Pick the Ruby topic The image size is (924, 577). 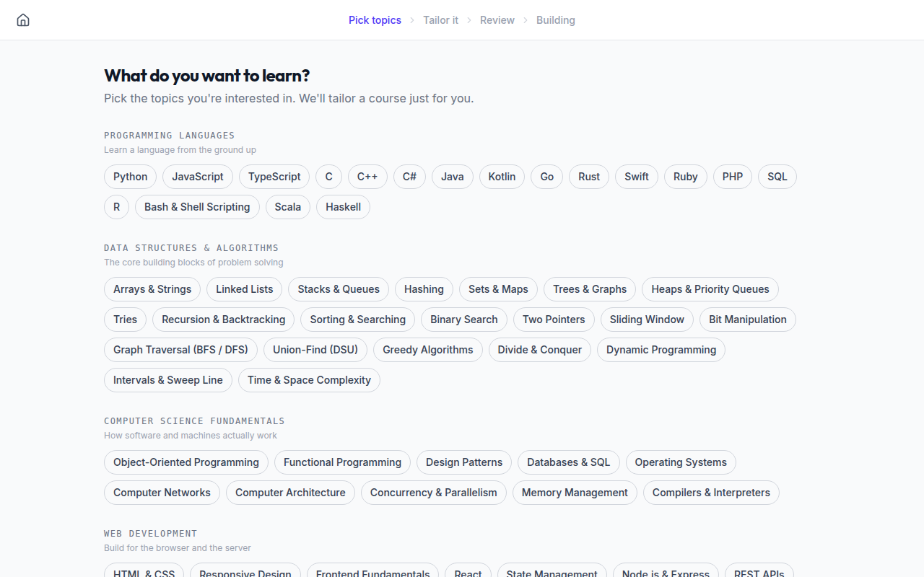[686, 177]
